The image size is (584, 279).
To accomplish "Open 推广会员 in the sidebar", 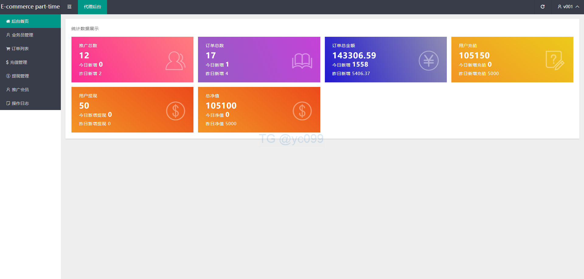I will tap(20, 90).
